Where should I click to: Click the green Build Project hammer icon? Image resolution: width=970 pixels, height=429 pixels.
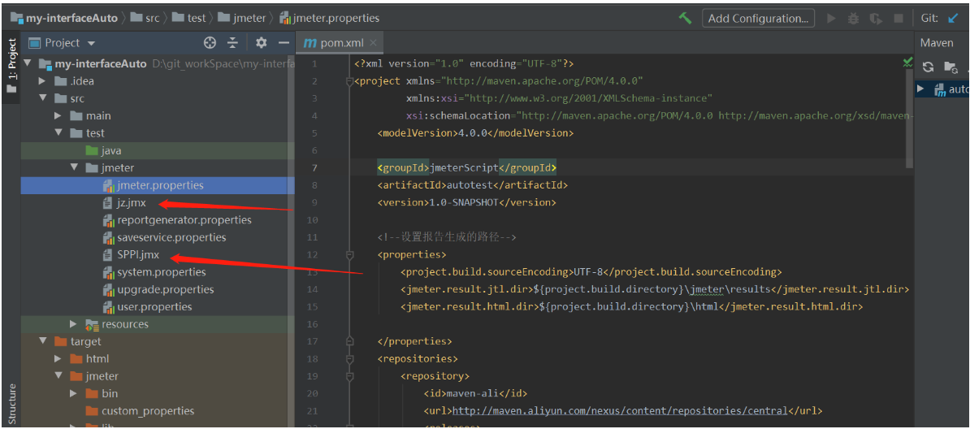click(x=686, y=18)
